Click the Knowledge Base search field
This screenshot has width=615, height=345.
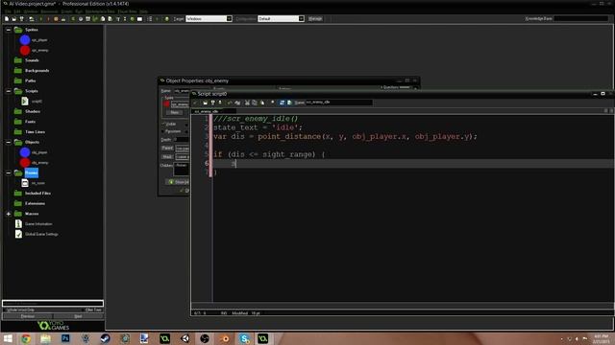click(580, 18)
